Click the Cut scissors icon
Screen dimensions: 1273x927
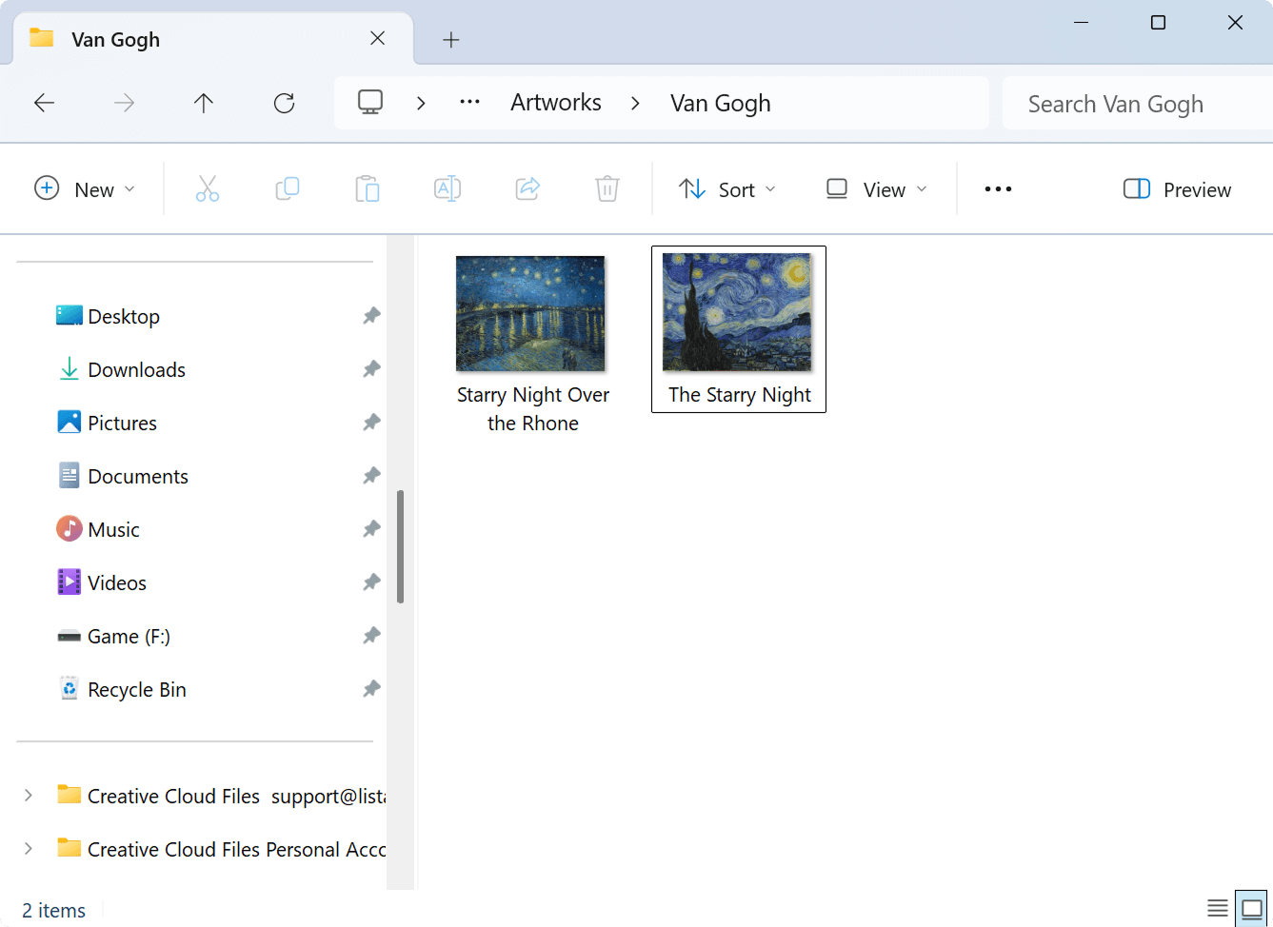click(208, 188)
